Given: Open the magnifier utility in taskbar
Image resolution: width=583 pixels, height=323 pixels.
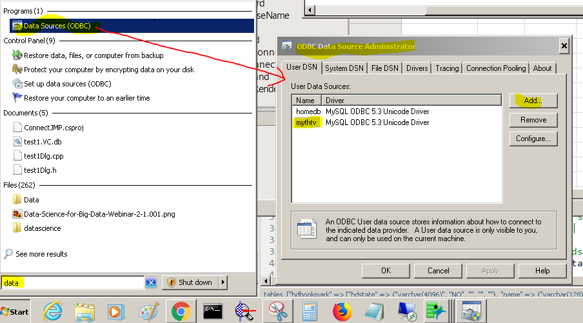Looking at the screenshot, I should (246, 311).
